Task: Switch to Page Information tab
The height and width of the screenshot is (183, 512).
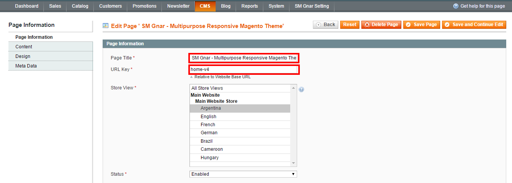Action: 50,37
